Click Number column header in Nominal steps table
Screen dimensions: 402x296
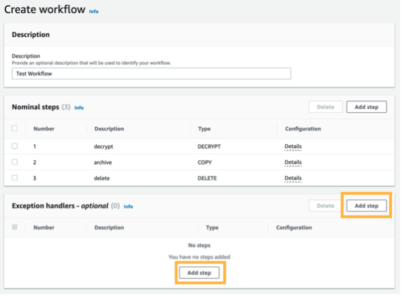pos(44,129)
